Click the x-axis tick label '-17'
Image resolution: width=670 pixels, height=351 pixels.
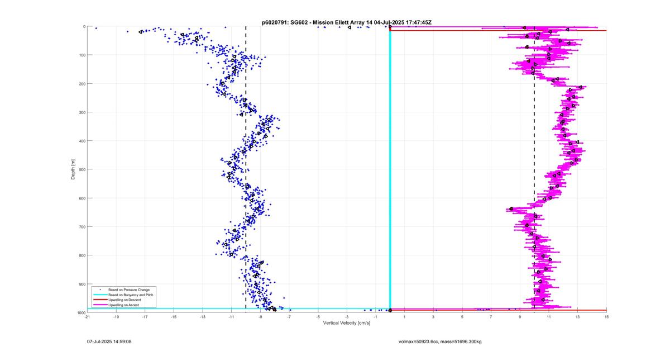[x=145, y=317]
